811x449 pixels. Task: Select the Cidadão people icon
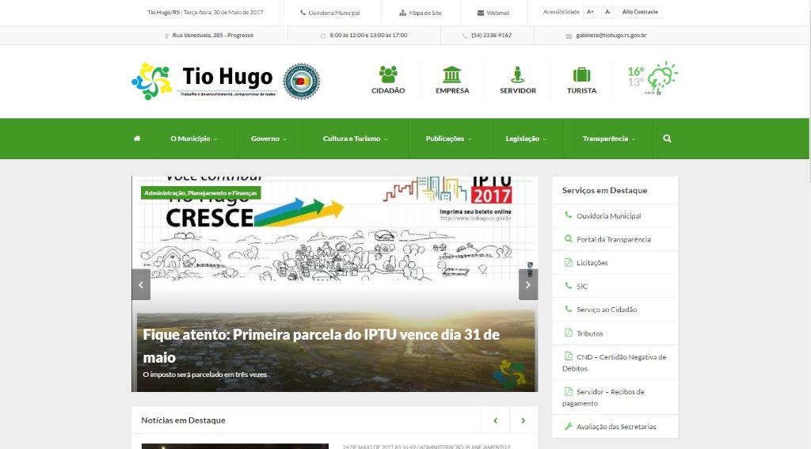click(388, 74)
